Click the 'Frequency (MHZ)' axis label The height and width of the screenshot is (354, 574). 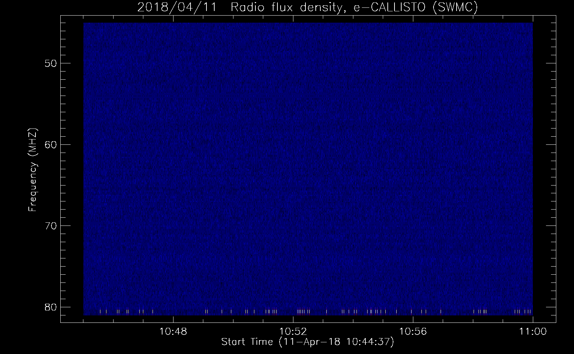[33, 169]
